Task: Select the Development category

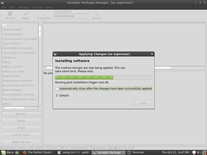Action: [20, 76]
